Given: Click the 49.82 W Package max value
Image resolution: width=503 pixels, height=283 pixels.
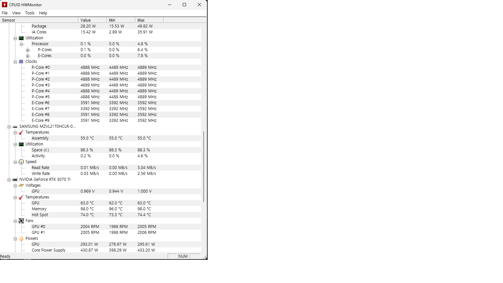Looking at the screenshot, I should pyautogui.click(x=145, y=26).
